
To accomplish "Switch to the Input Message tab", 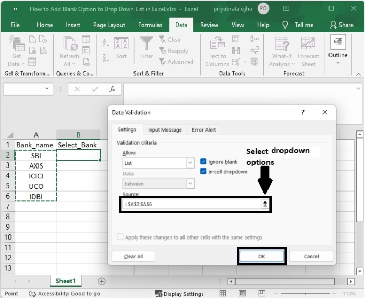I will pyautogui.click(x=165, y=130).
